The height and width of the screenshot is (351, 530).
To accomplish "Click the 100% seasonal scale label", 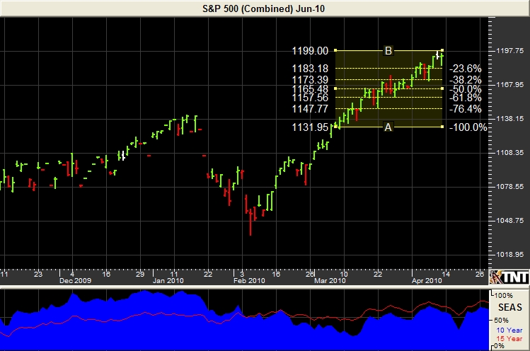I will [503, 296].
